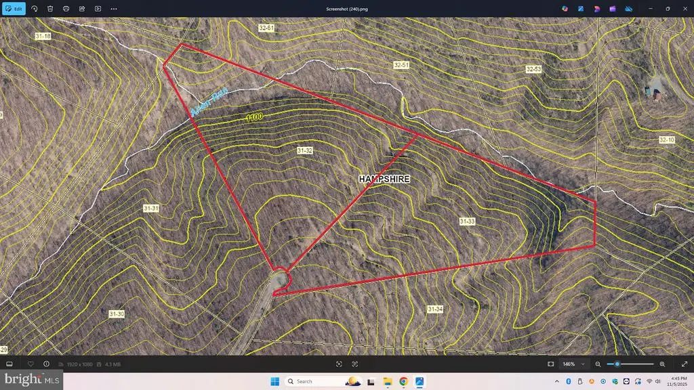Fit the image to window
The width and height of the screenshot is (694, 390).
(x=551, y=364)
